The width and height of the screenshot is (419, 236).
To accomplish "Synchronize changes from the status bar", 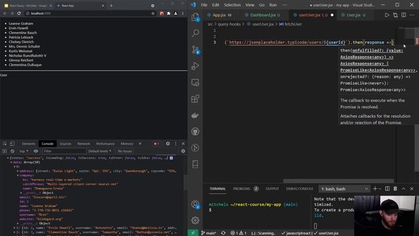I will click(223, 233).
